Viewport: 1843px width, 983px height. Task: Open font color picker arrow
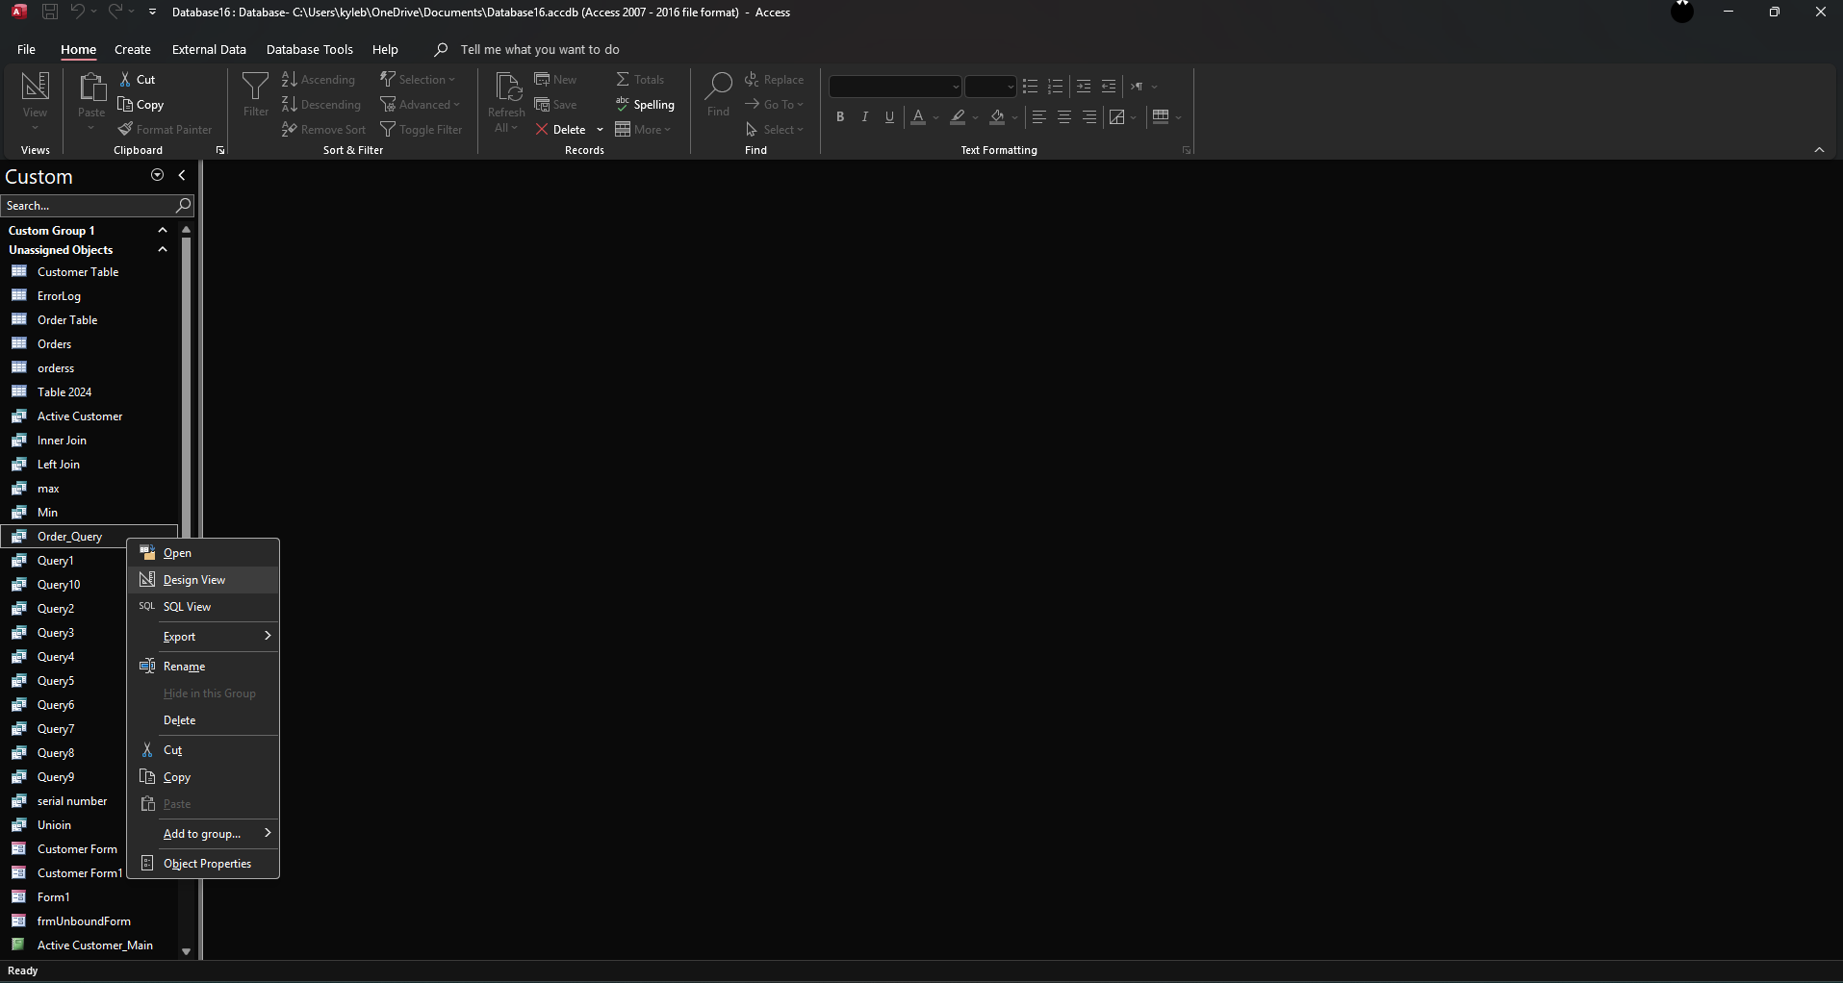[935, 117]
